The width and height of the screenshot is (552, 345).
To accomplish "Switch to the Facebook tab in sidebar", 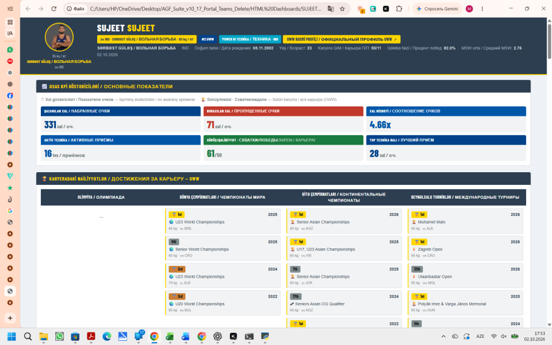I will [x=10, y=95].
